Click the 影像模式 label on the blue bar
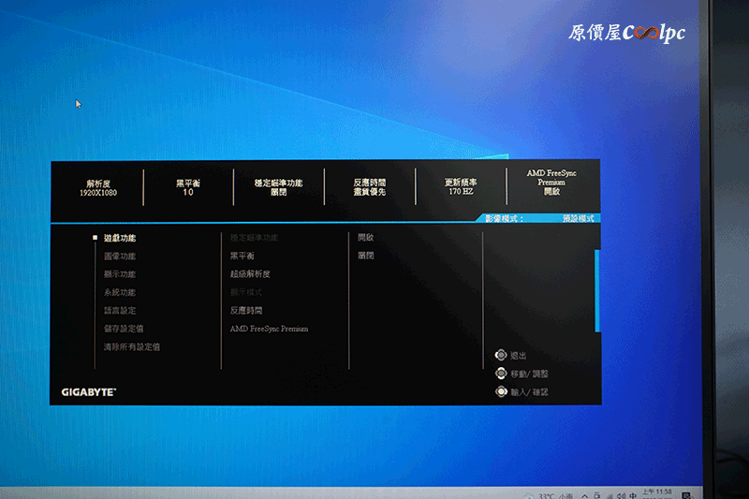This screenshot has width=749, height=499. click(504, 219)
